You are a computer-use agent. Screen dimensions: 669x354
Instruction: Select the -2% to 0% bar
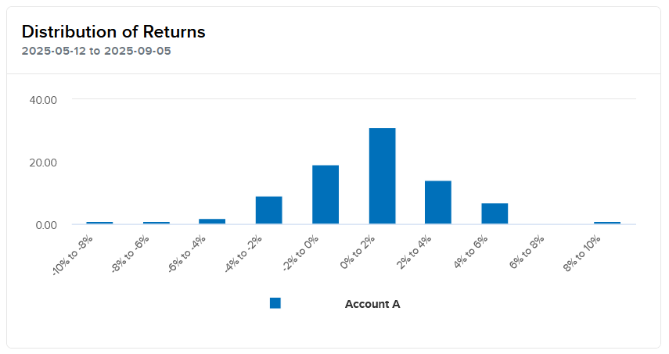326,195
